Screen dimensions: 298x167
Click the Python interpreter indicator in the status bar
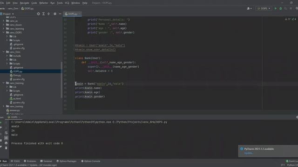point(292,165)
